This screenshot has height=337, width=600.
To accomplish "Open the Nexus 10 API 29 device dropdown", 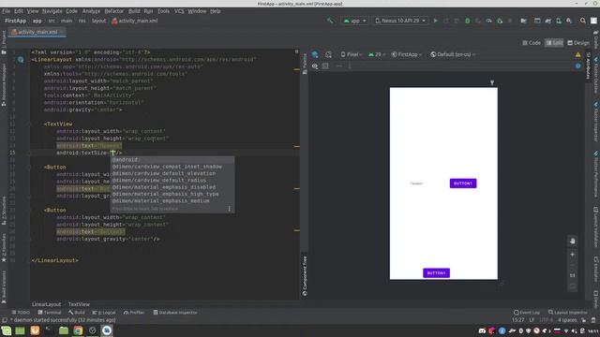I will pos(400,21).
